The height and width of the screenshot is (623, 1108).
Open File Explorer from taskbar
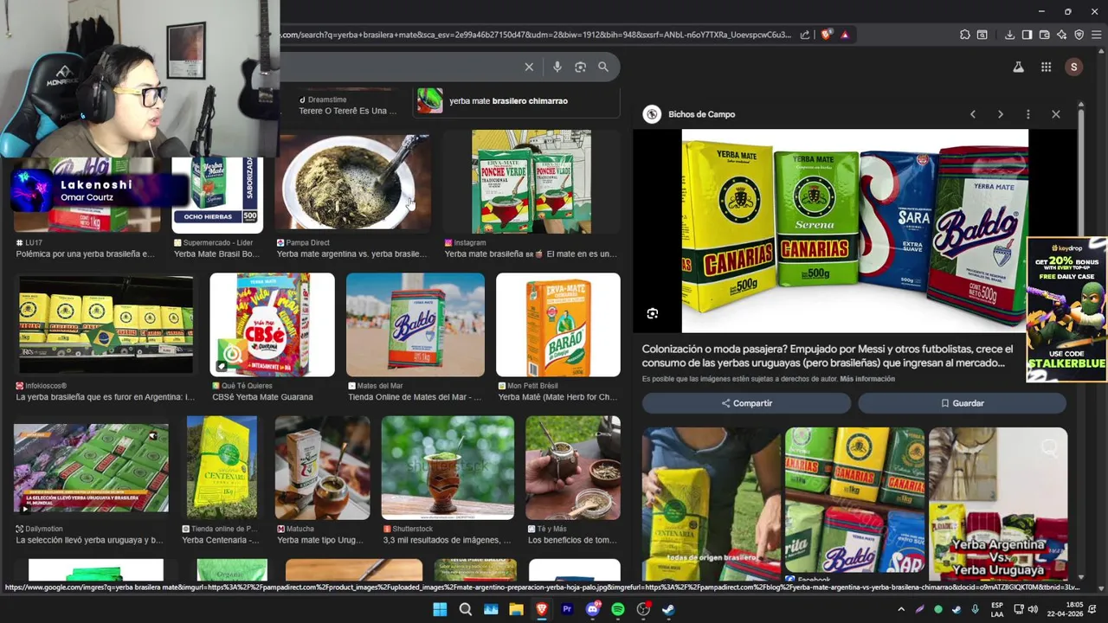pos(516,609)
